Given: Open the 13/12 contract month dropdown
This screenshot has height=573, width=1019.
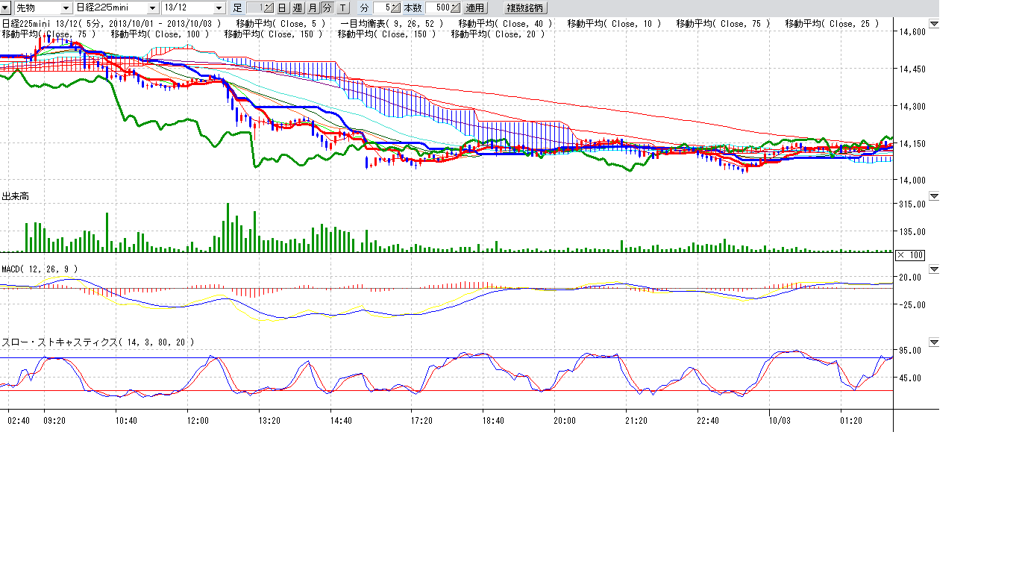Looking at the screenshot, I should (x=219, y=7).
